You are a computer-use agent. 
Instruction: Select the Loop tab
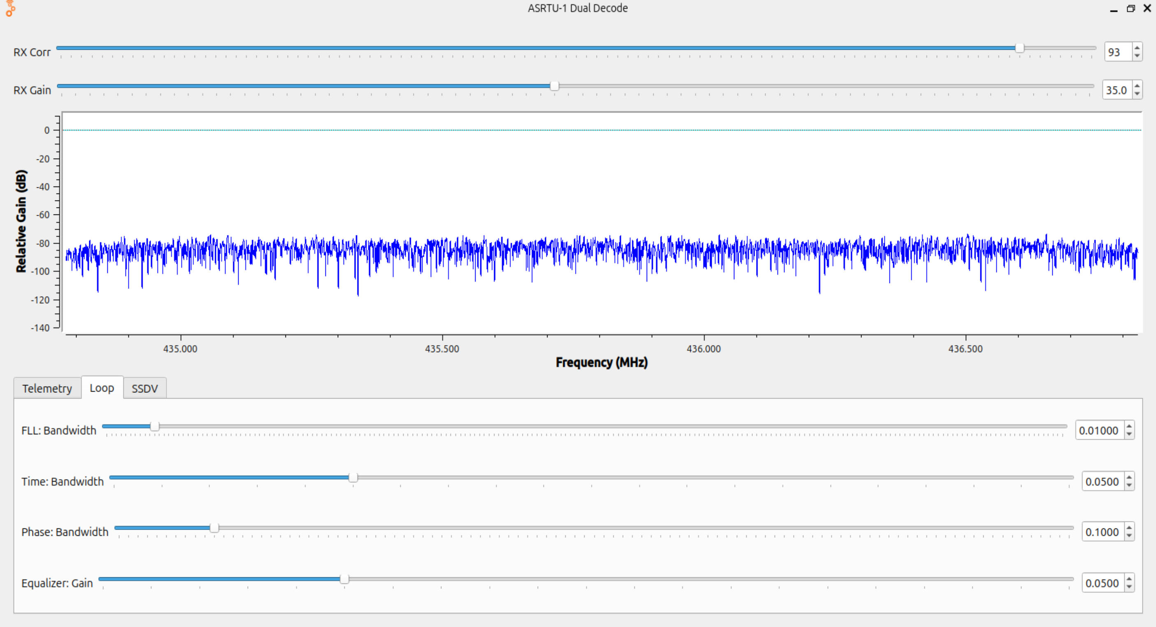pyautogui.click(x=102, y=388)
